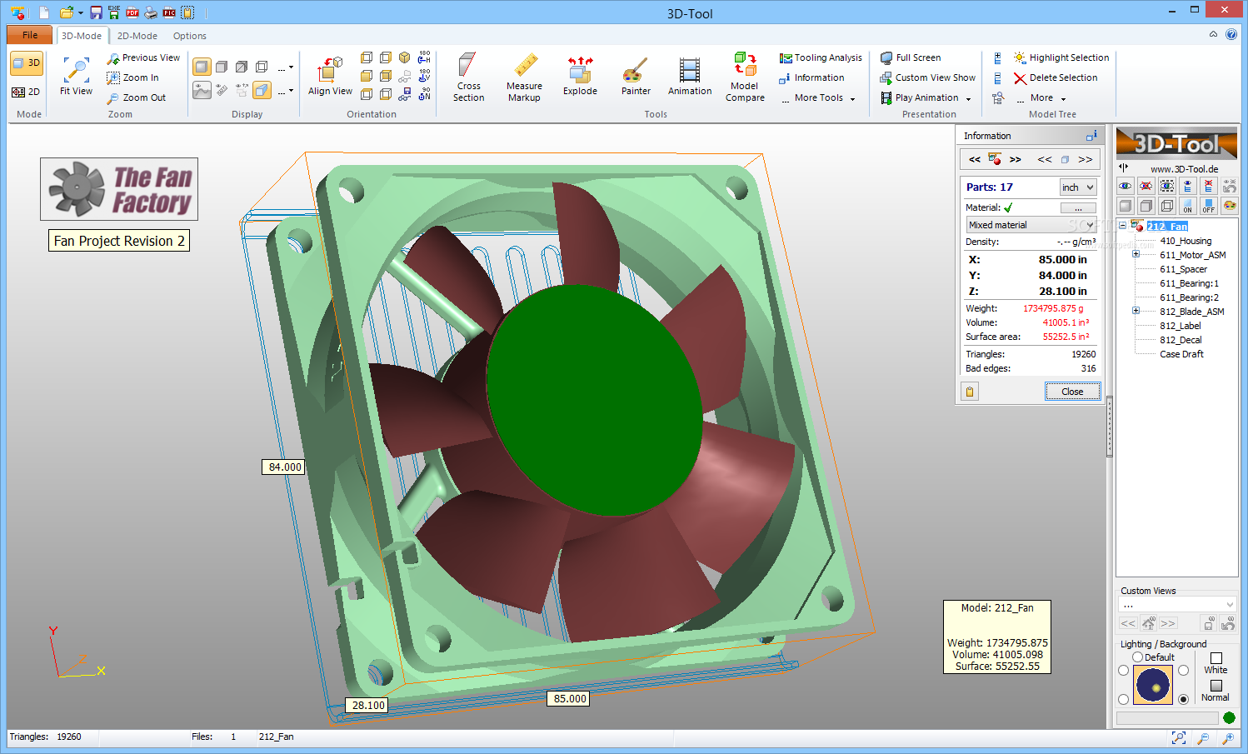Image resolution: width=1248 pixels, height=754 pixels.
Task: Click Custom View Show
Action: coord(927,77)
